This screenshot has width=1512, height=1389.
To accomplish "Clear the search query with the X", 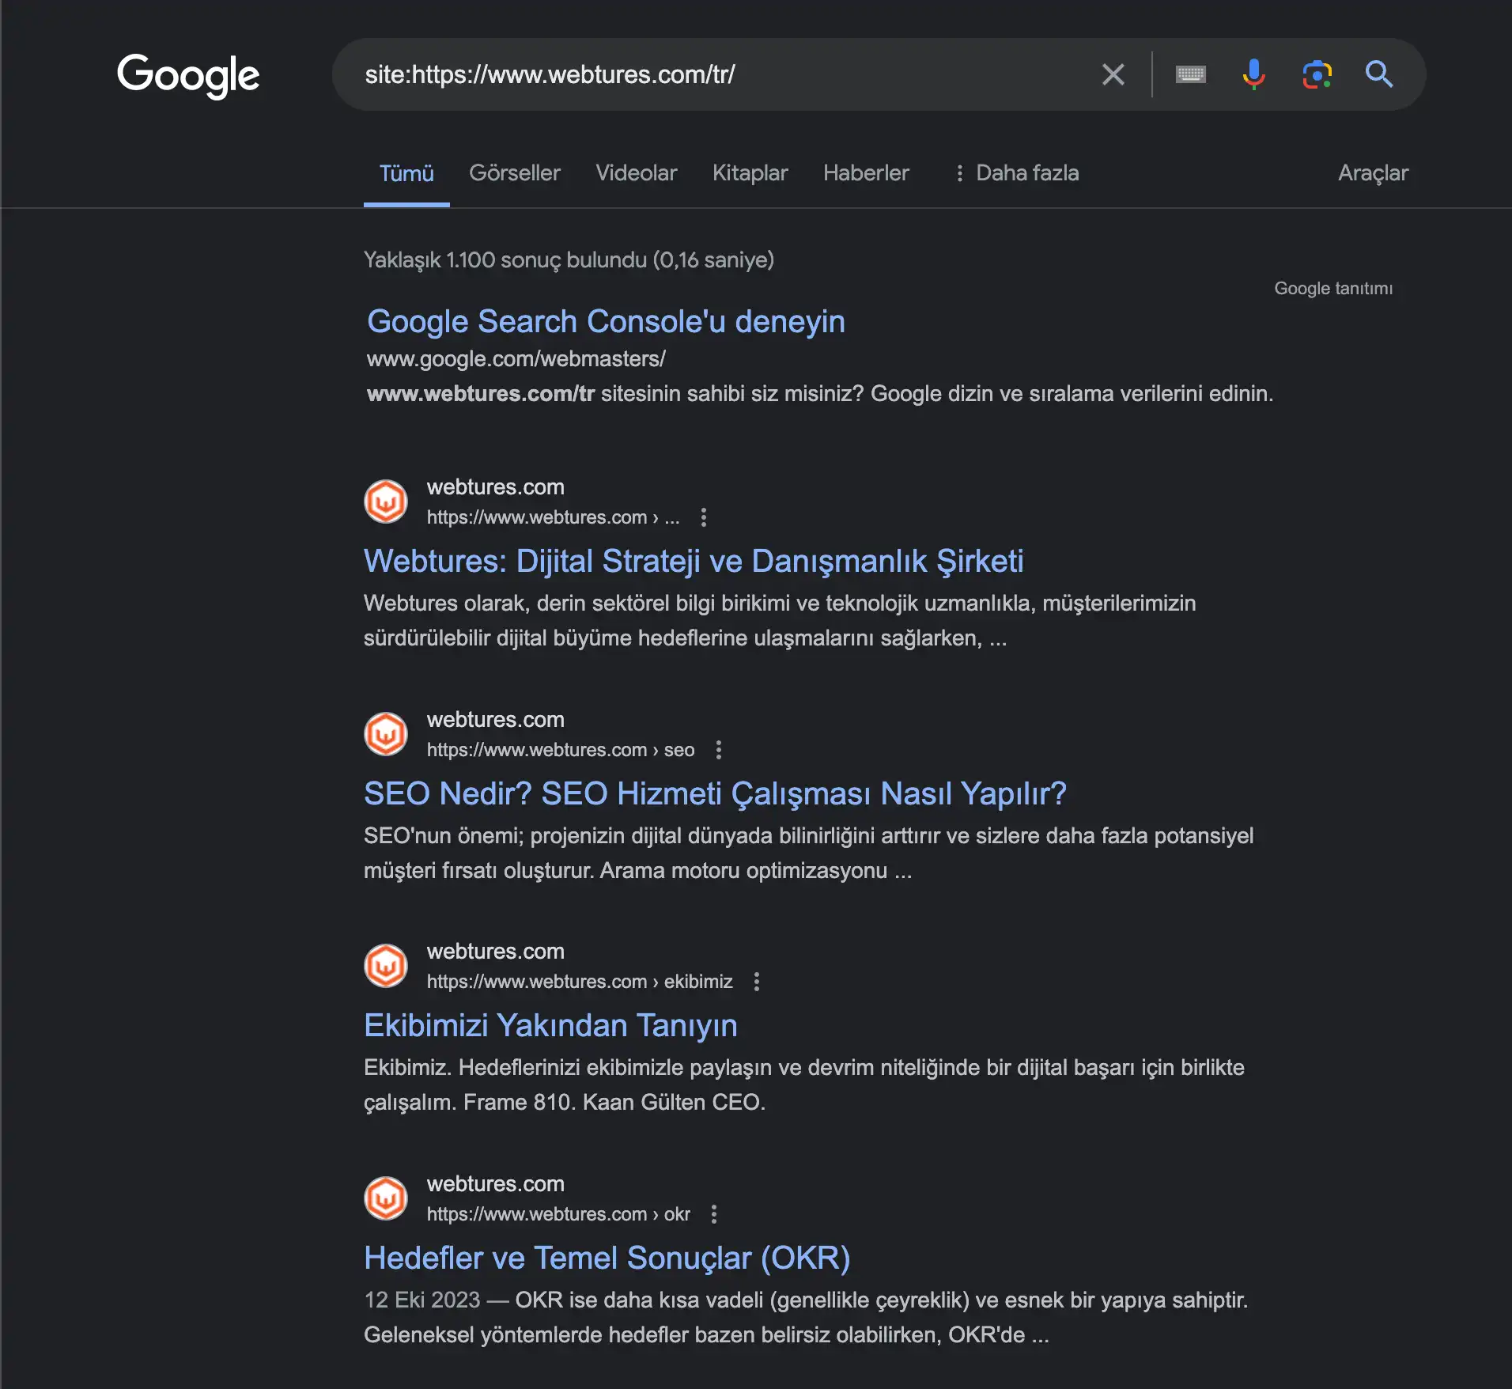I will (x=1112, y=74).
